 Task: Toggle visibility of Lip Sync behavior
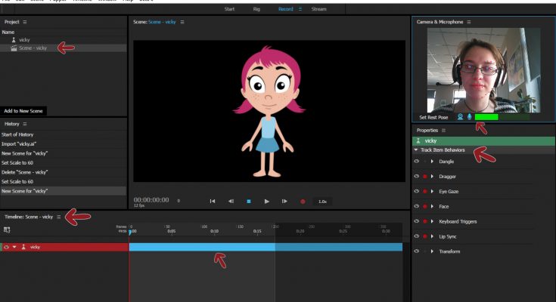[417, 236]
